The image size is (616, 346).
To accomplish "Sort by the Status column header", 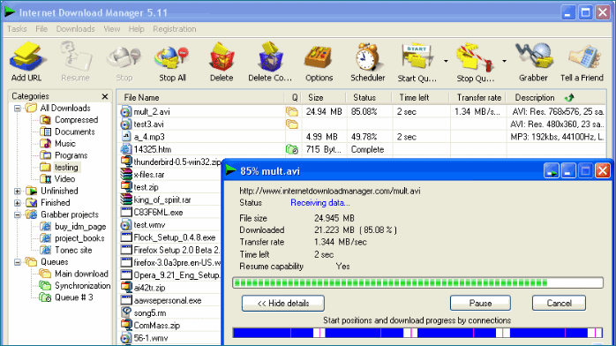I will 369,98.
